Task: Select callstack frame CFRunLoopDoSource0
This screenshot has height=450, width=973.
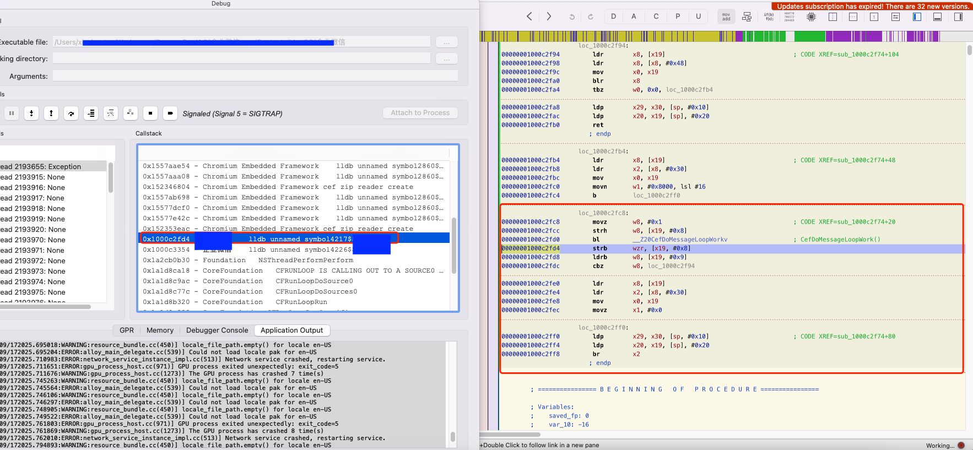Action: 294,281
